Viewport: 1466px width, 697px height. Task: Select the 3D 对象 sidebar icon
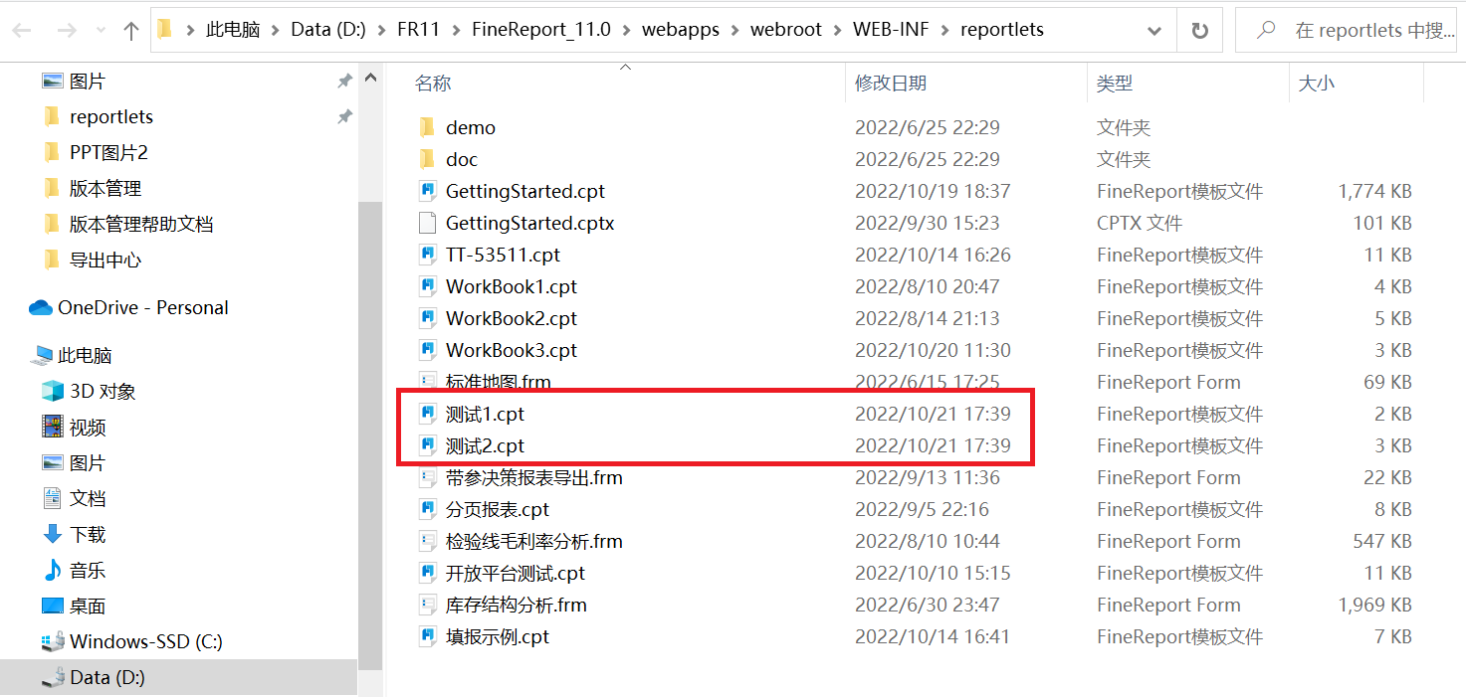(52, 391)
